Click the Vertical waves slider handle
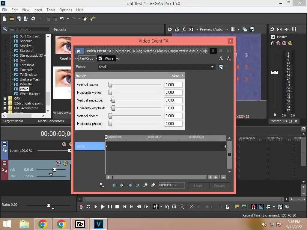 [x=110, y=85]
